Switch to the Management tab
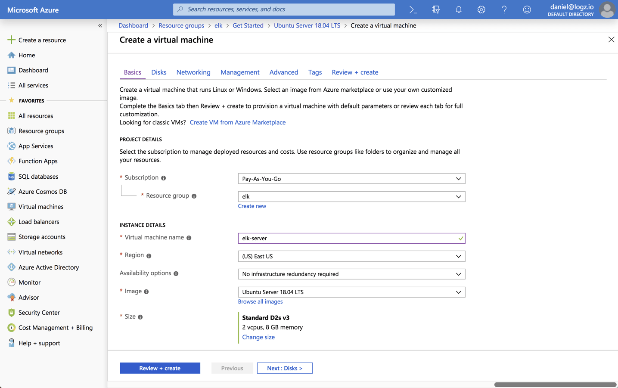This screenshot has height=388, width=618. (x=240, y=72)
